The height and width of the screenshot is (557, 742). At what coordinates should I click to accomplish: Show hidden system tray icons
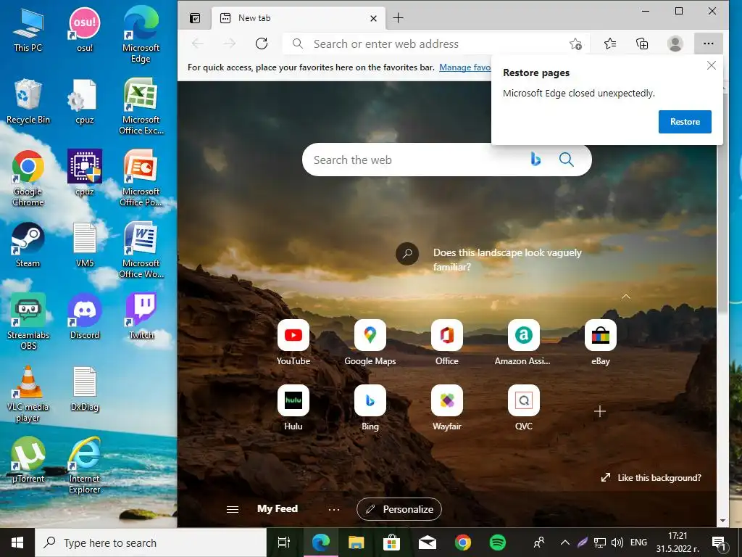coord(565,542)
